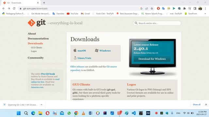This screenshot has height=117, width=209.
Task: Open Packaging Python bookmark
Action: 14,14
